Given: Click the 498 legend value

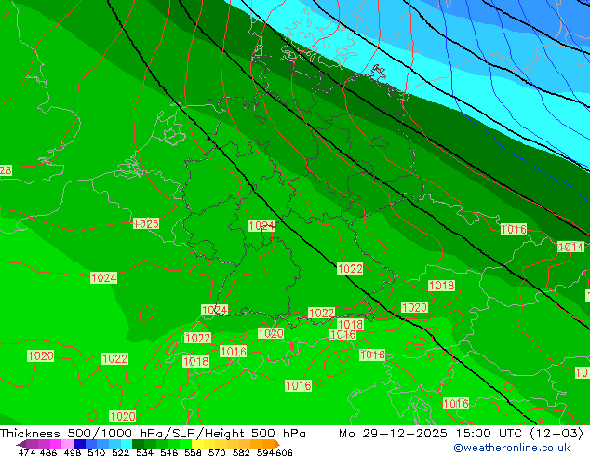Looking at the screenshot, I should click(x=73, y=452).
